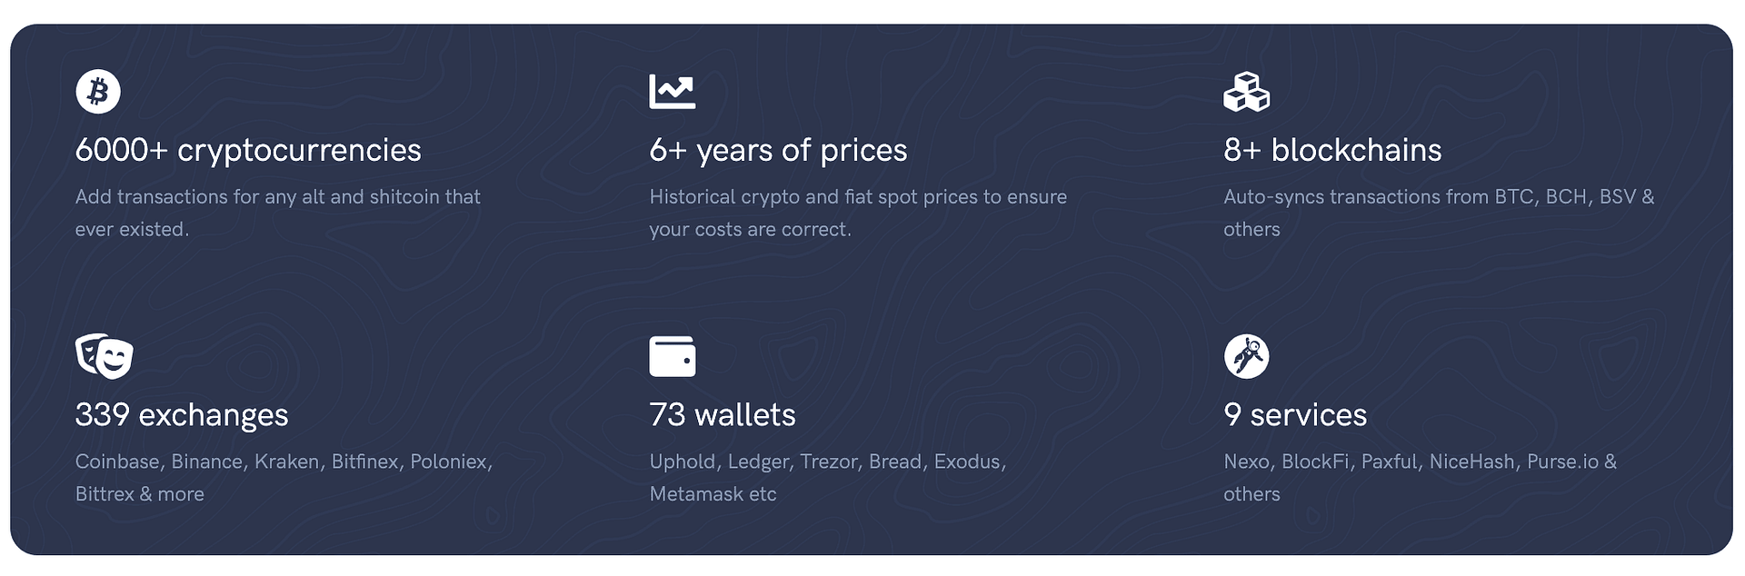Click the theater masks exchanges icon

pyautogui.click(x=105, y=356)
